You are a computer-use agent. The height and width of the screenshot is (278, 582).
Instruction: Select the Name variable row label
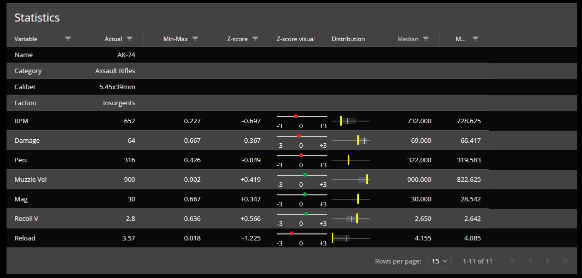point(24,55)
